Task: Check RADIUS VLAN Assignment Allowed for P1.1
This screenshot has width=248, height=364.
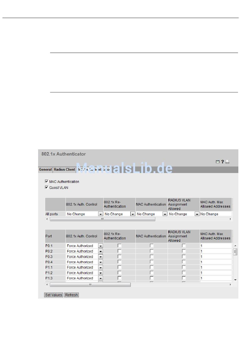Action: 184,267
